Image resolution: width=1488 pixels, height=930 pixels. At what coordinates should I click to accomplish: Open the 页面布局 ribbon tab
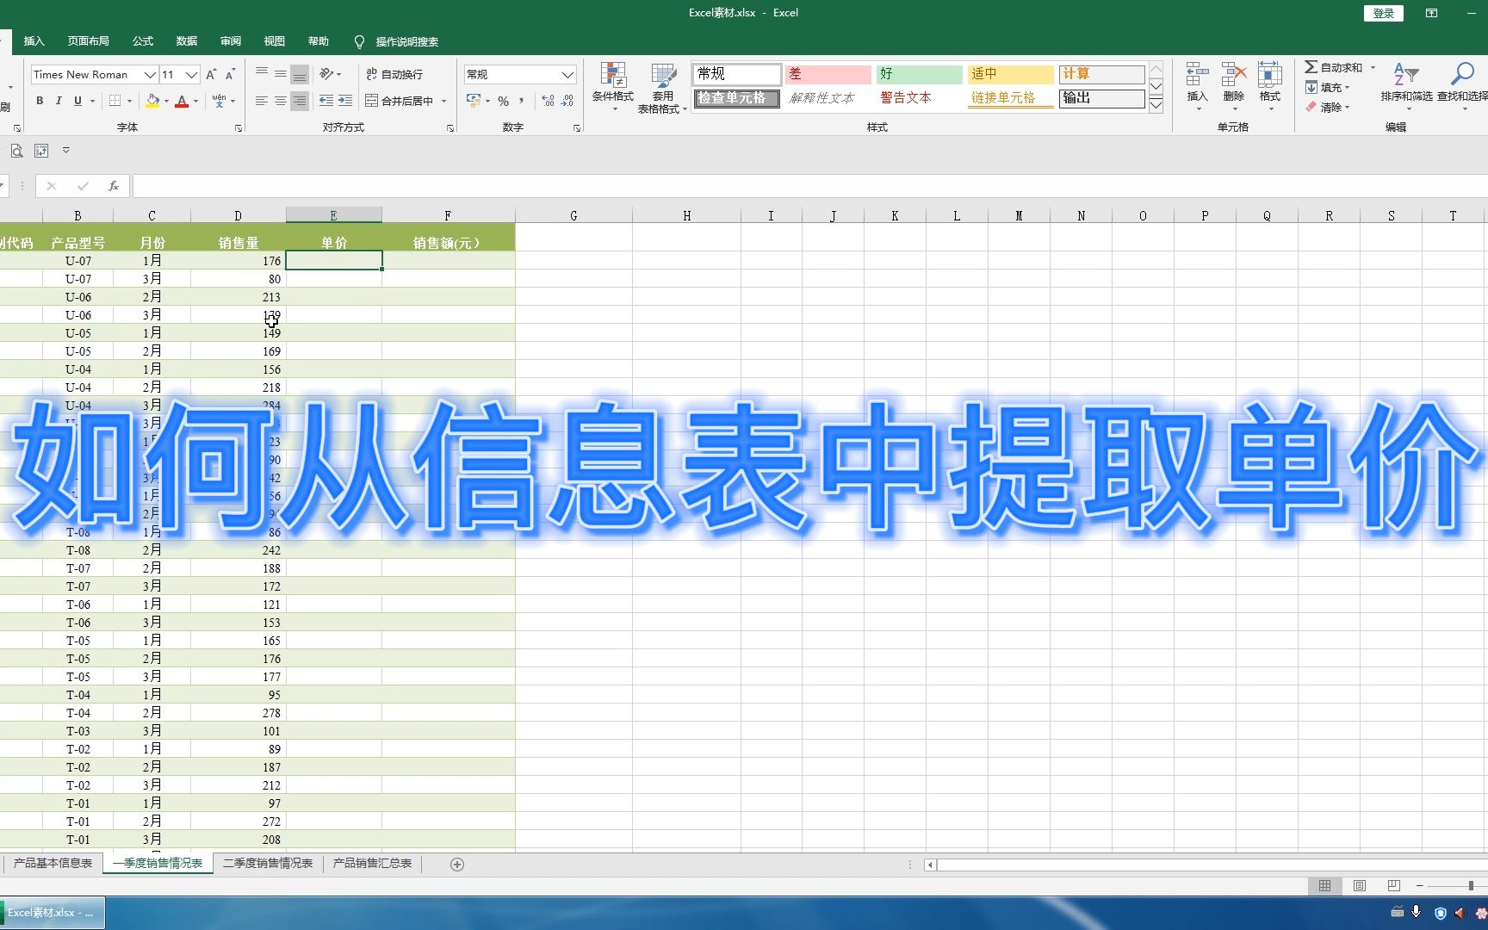pyautogui.click(x=89, y=41)
